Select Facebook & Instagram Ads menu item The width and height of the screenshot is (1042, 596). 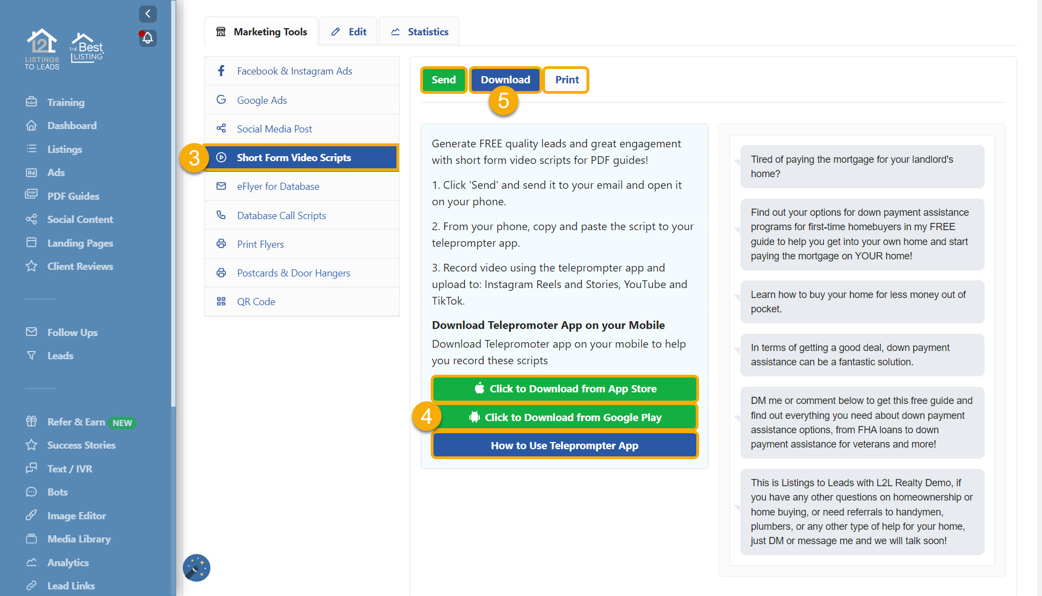pyautogui.click(x=294, y=71)
